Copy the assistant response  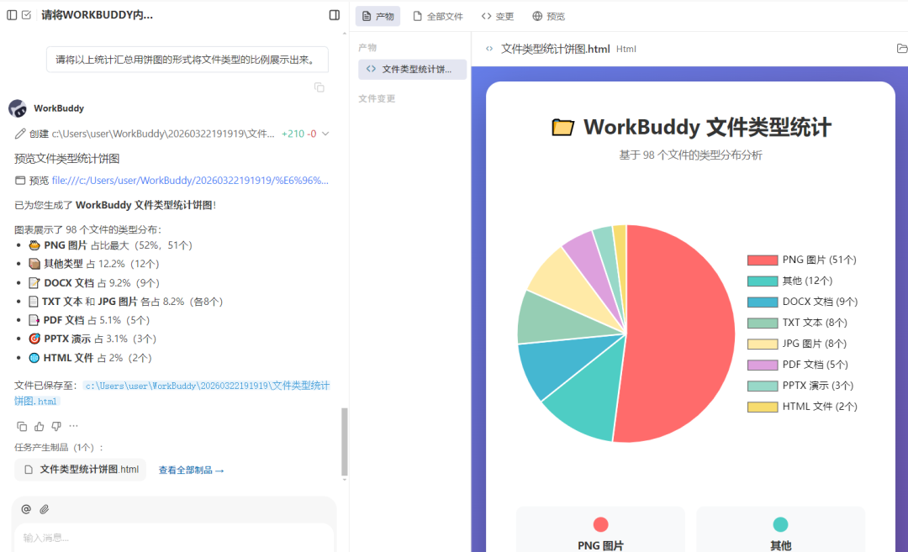click(x=22, y=427)
